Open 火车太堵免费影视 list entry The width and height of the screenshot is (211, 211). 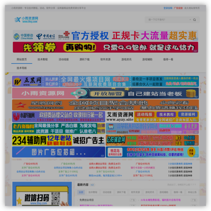(161, 200)
